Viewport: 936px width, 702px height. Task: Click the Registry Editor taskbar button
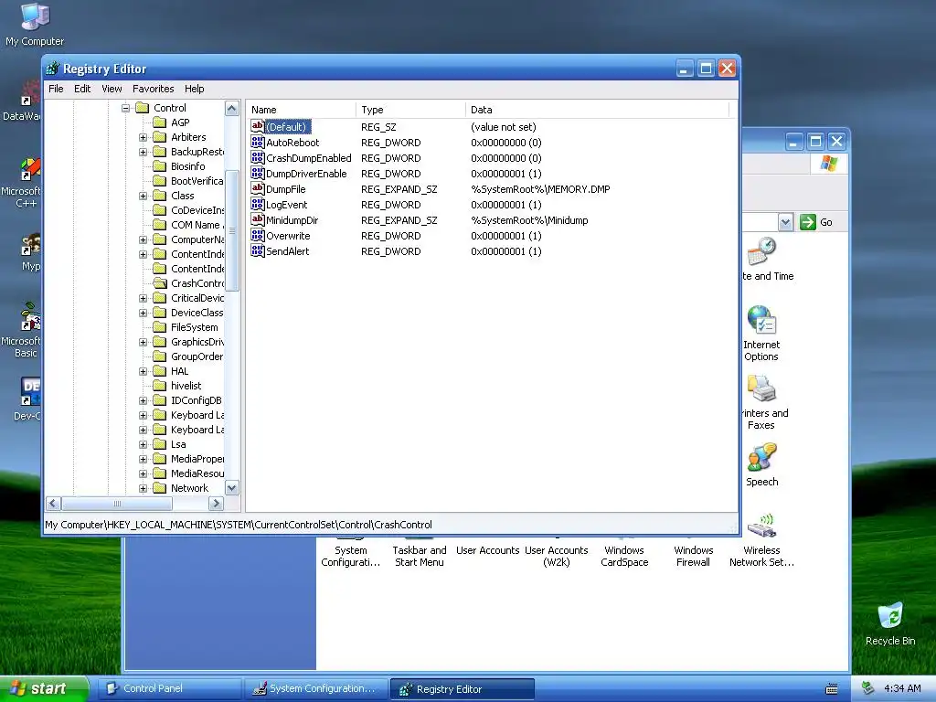(462, 689)
